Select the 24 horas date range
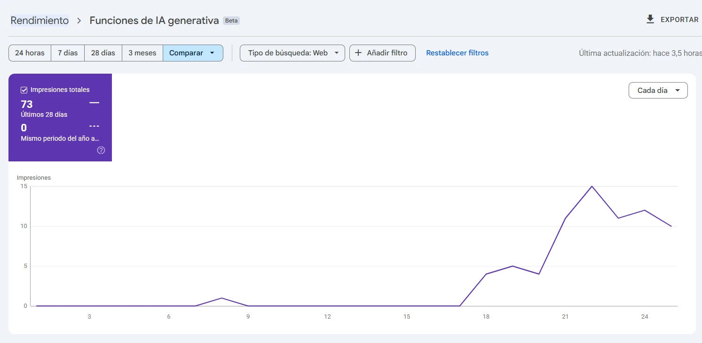This screenshot has width=702, height=343. pyautogui.click(x=30, y=53)
